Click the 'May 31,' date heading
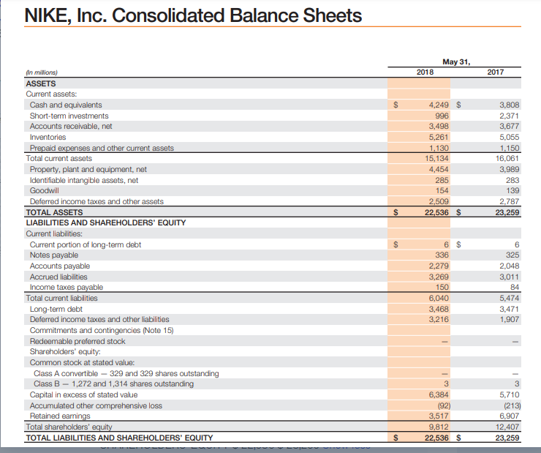This screenshot has width=541, height=453. 456,61
